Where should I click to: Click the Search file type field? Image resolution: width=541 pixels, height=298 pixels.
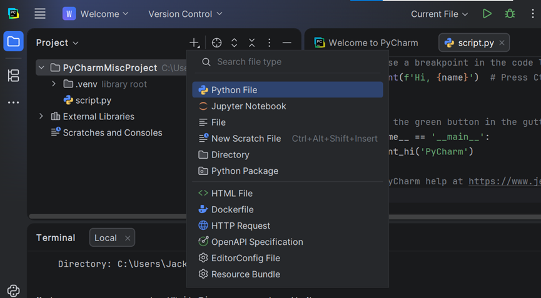[x=288, y=62]
